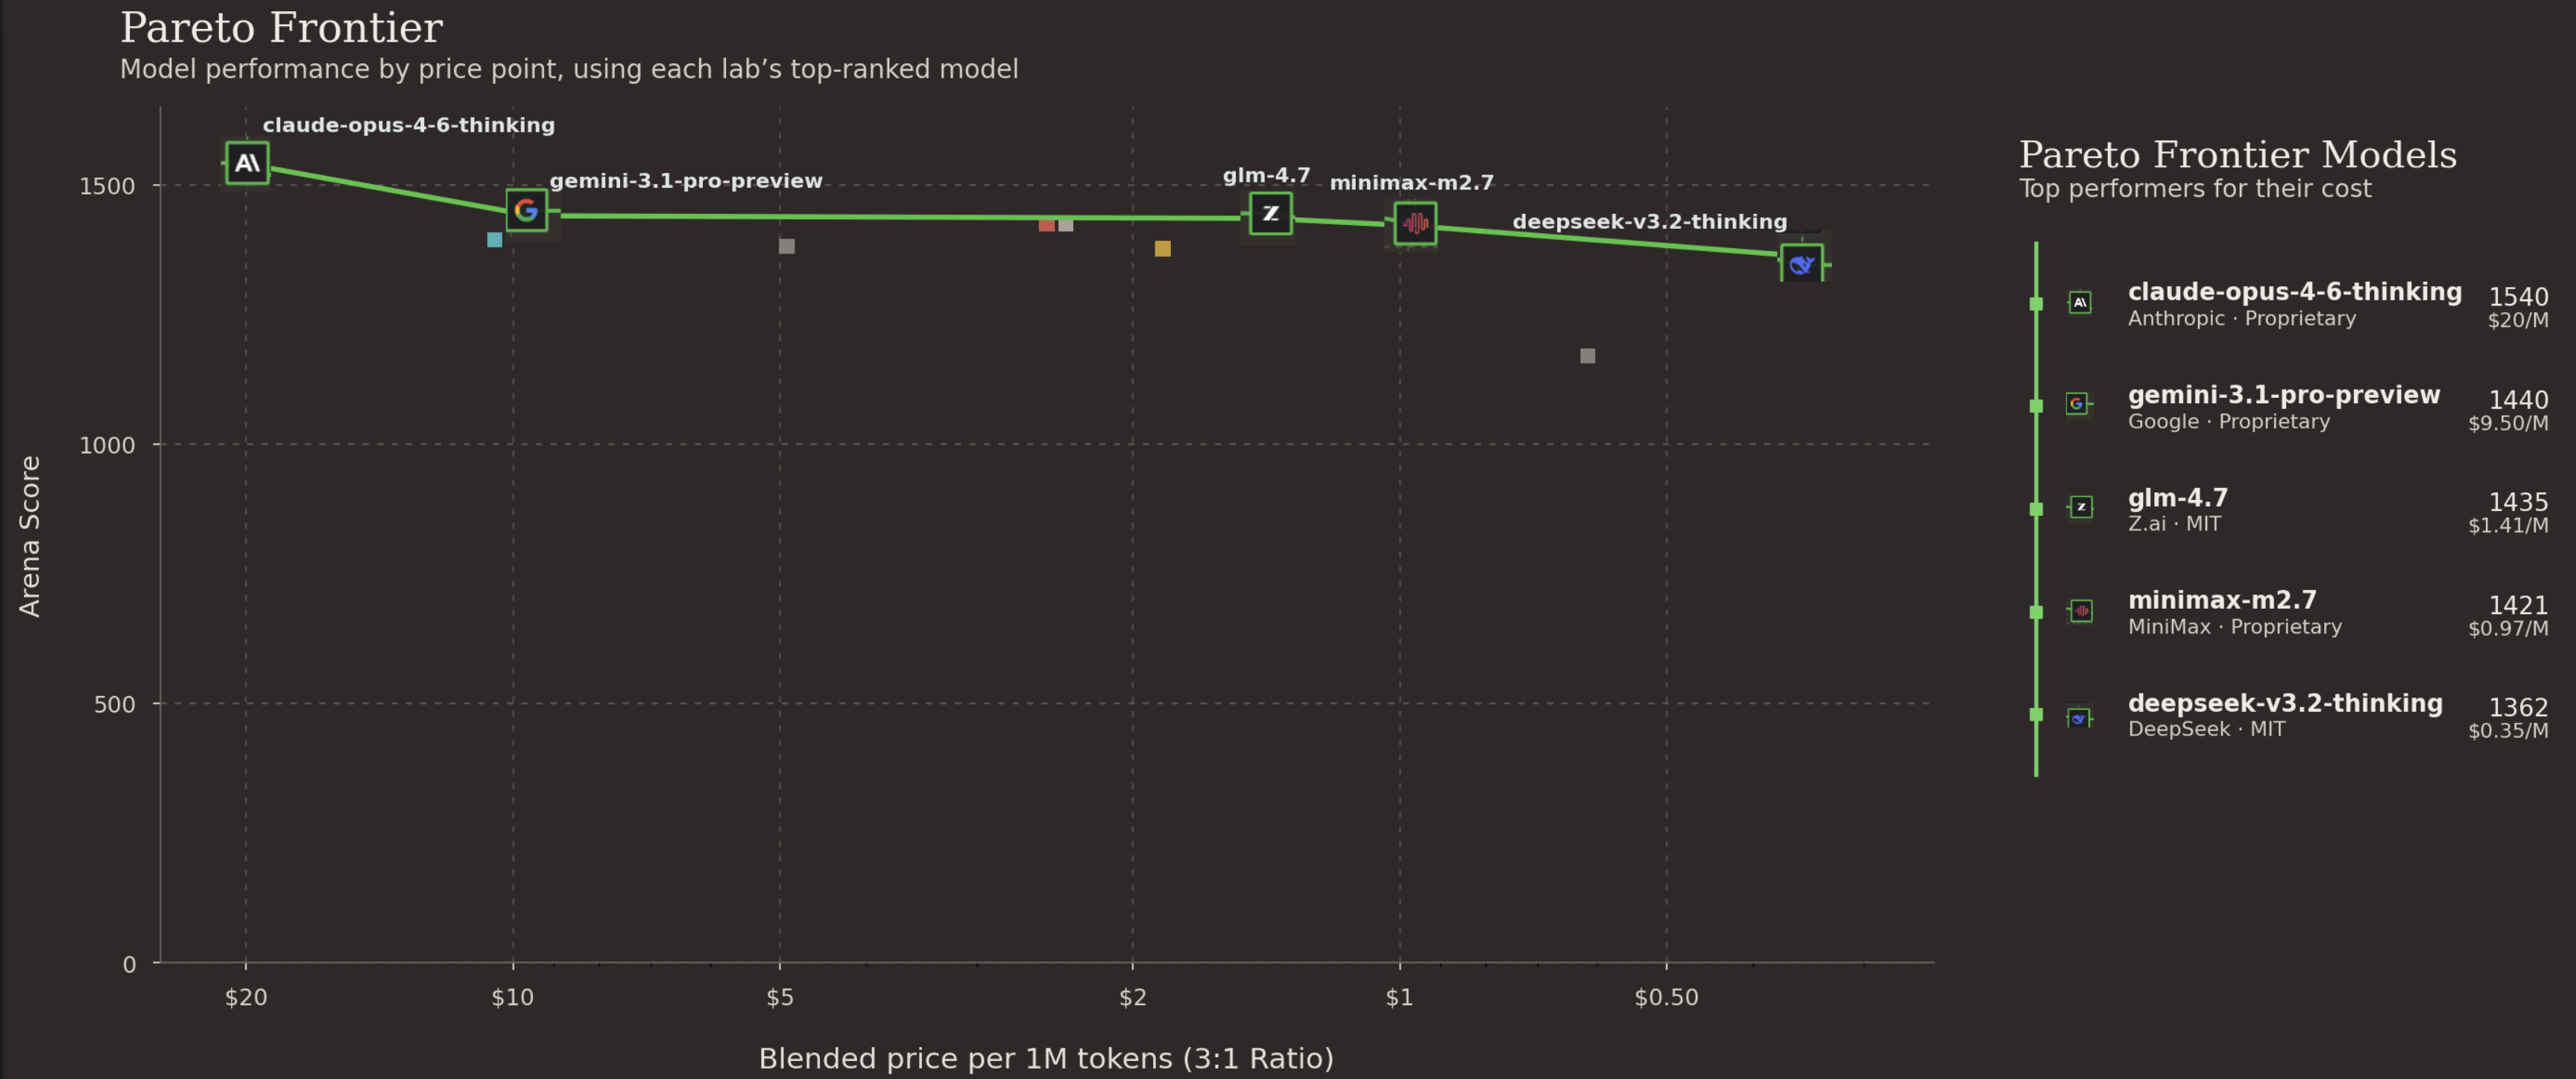Click the MiniMax icon in the models list
The image size is (2576, 1079).
[x=2081, y=611]
